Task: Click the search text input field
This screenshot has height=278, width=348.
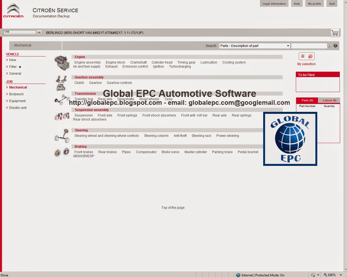Action: (x=309, y=46)
